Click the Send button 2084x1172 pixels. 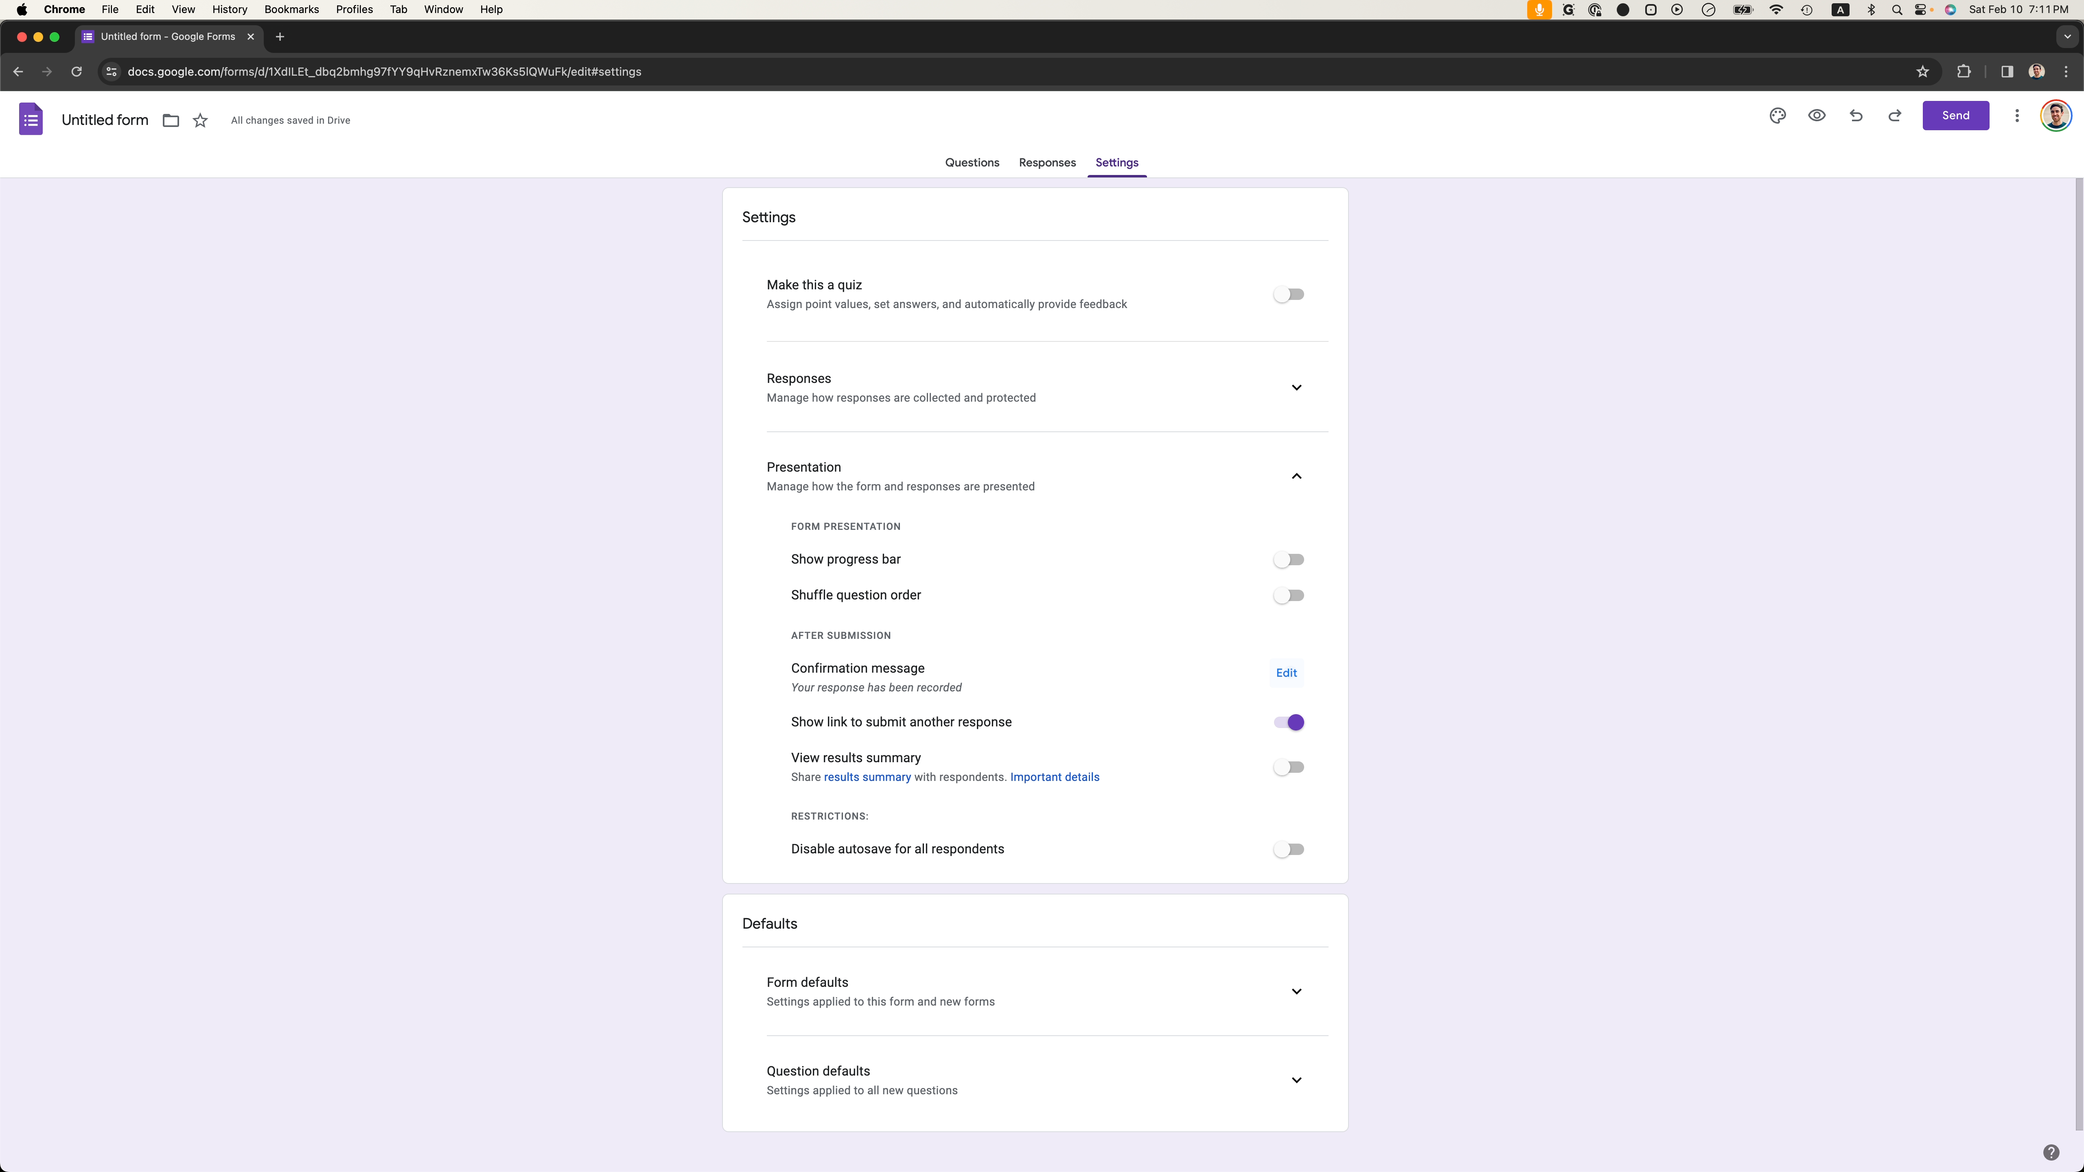1955,116
